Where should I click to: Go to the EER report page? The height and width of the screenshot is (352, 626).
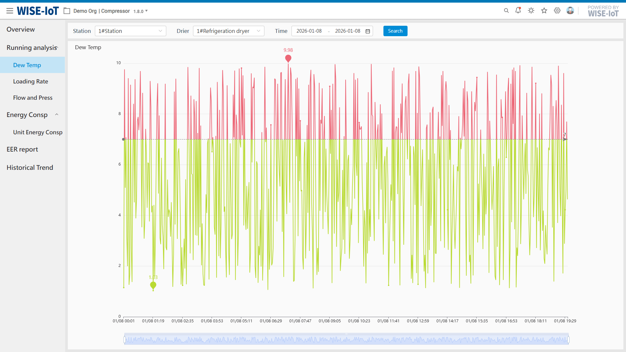click(x=22, y=149)
